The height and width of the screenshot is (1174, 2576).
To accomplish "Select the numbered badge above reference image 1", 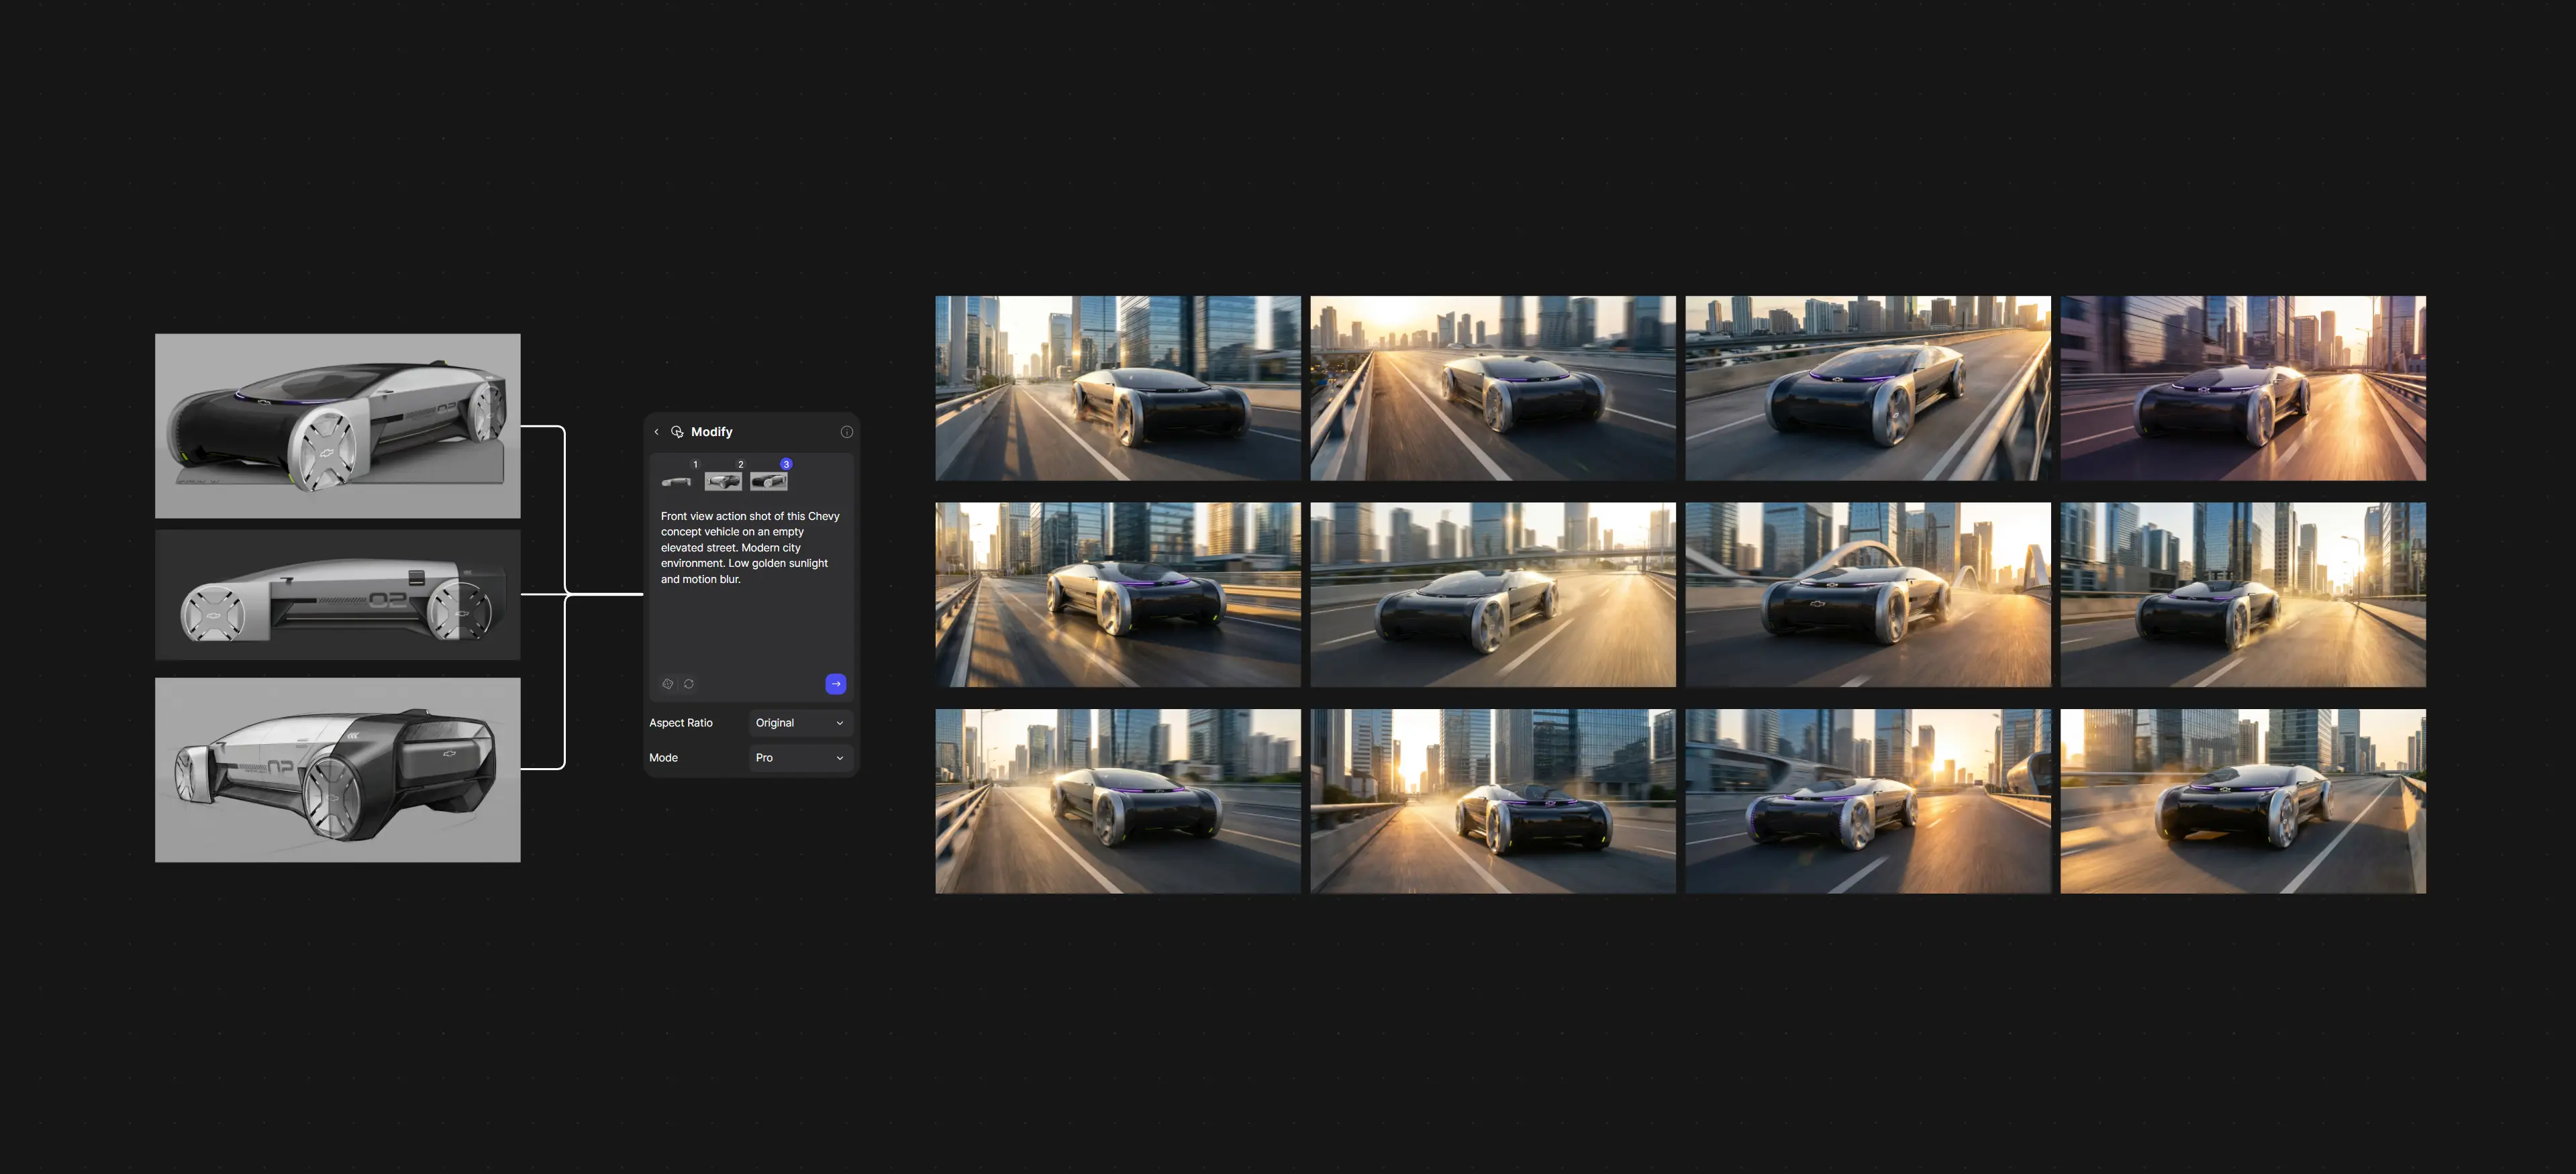I will click(x=696, y=464).
